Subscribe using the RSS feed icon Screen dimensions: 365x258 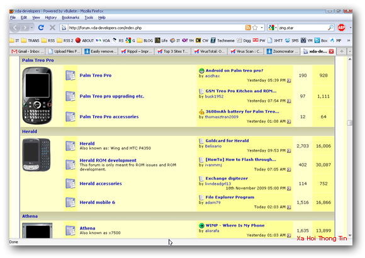click(x=248, y=28)
